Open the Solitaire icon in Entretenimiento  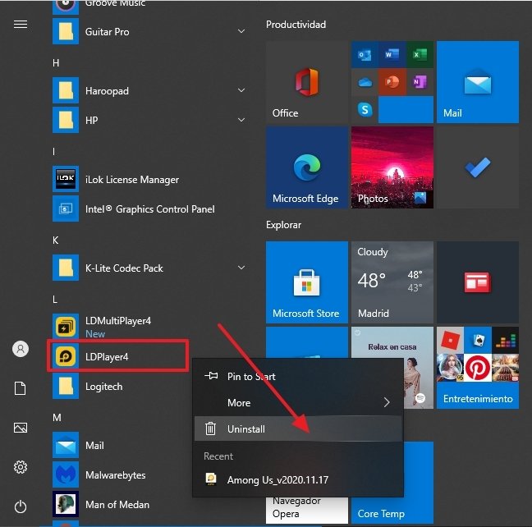click(x=478, y=341)
